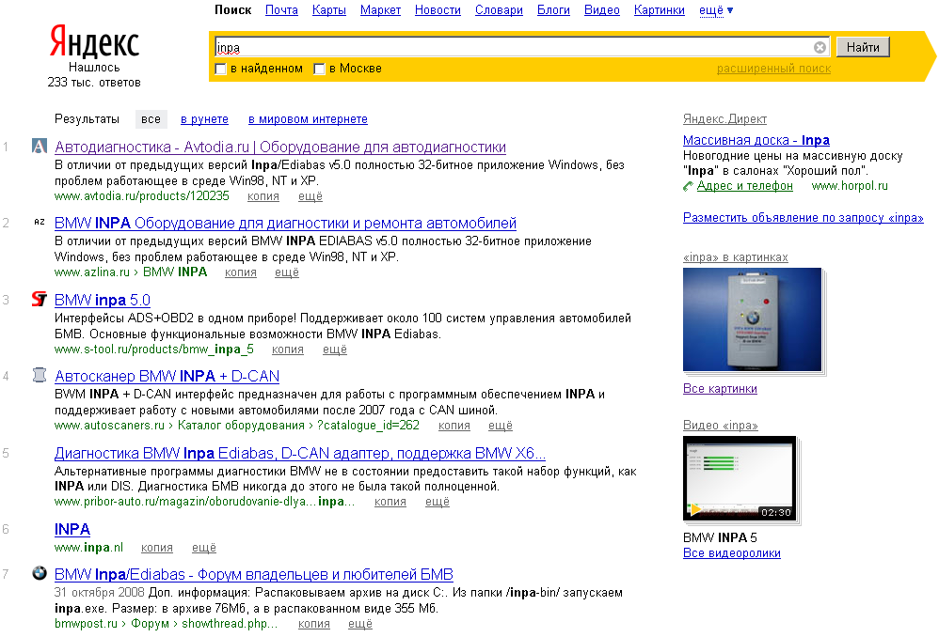Expand 'ещё' under the bmwpost.ru result
939x637 pixels.
click(x=360, y=624)
